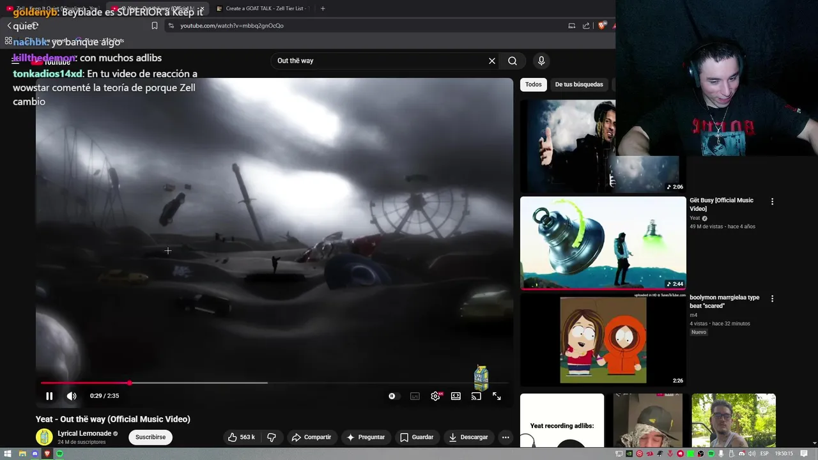This screenshot has height=460, width=818.
Task: Close the Yeat Out the way tab
Action: pyautogui.click(x=202, y=8)
